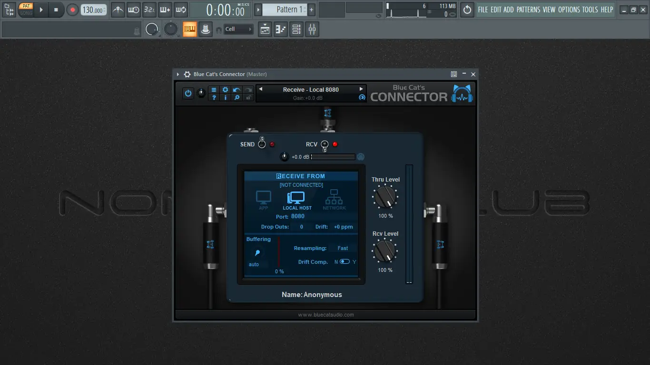Toggle the Connector lock icon
The width and height of the screenshot is (650, 365).
click(248, 97)
